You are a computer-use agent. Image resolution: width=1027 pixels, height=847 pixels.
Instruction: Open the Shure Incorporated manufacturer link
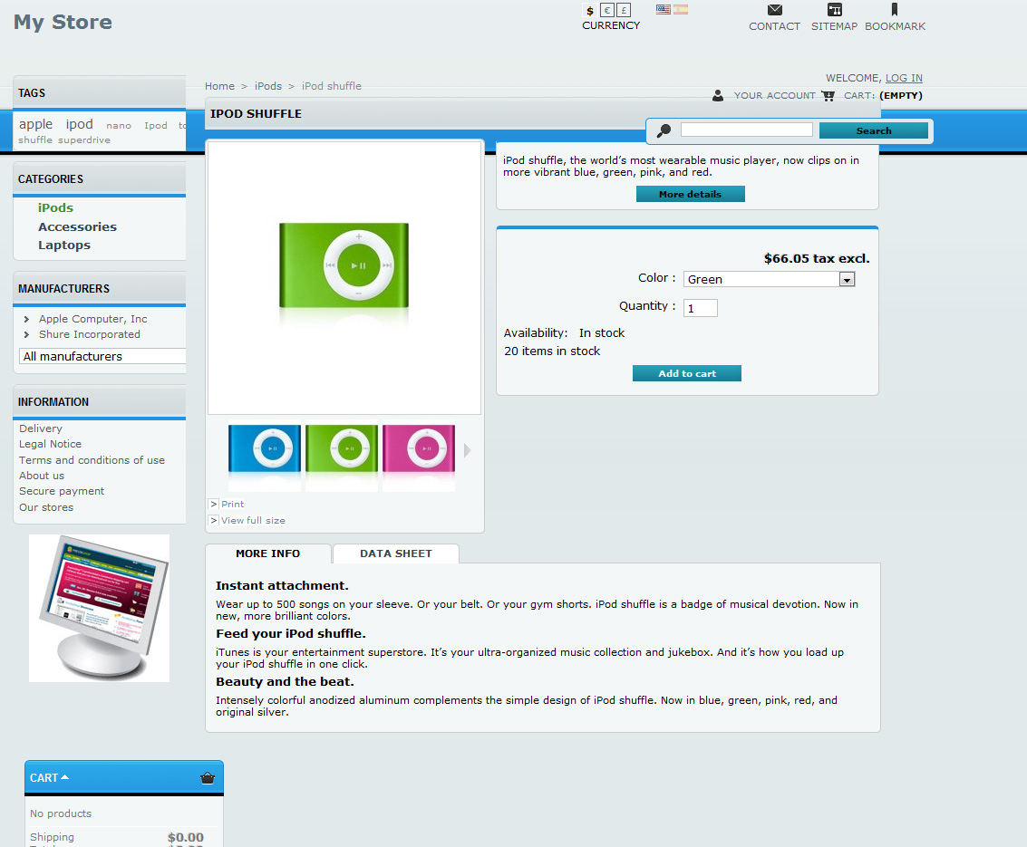90,334
